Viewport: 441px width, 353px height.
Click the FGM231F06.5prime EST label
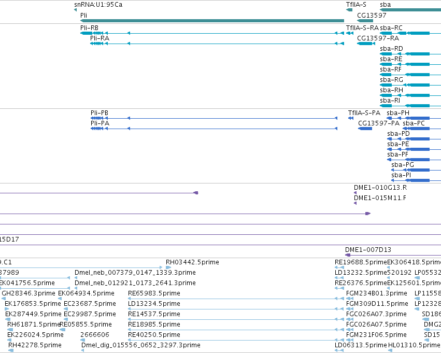point(376,335)
